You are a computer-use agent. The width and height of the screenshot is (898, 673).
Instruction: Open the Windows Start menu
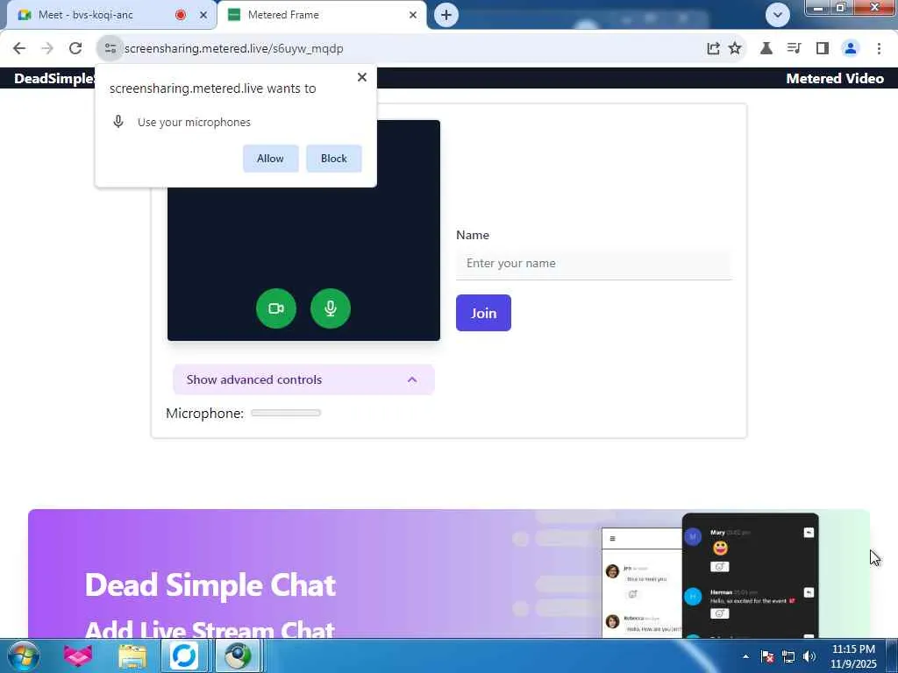tap(24, 655)
